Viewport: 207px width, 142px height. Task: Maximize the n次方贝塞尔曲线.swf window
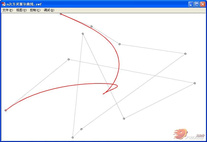point(197,4)
